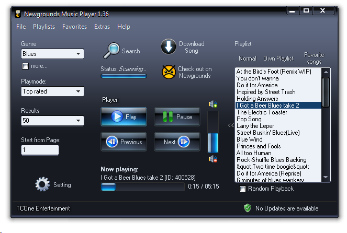
Task: Switch to Favorite songs tab
Action: [x=314, y=58]
